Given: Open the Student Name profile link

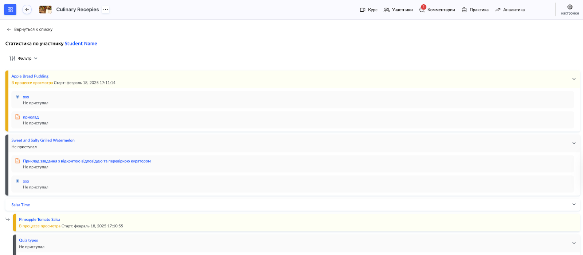Looking at the screenshot, I should pyautogui.click(x=81, y=44).
